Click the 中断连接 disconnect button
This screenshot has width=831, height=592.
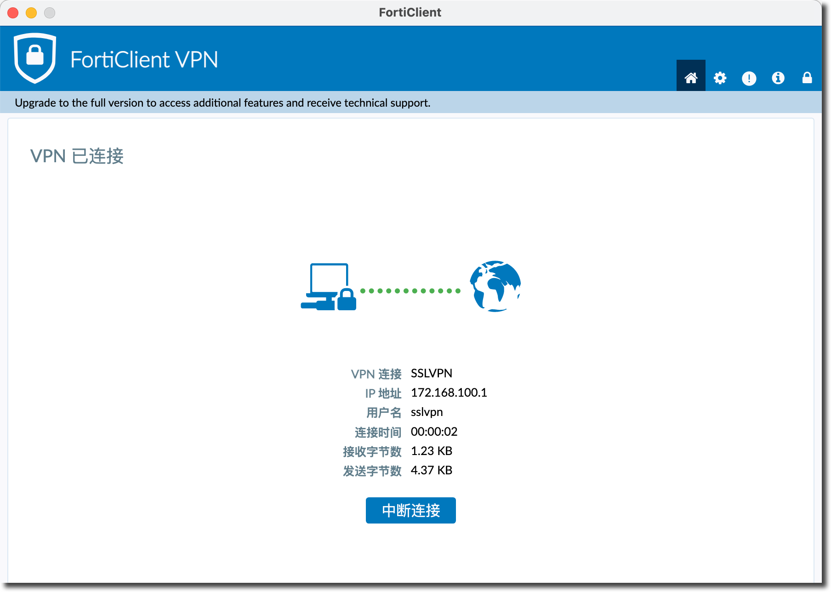(x=411, y=510)
